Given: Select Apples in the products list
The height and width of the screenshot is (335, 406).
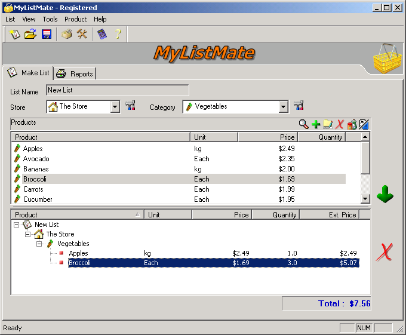Looking at the screenshot, I should click(179, 149).
